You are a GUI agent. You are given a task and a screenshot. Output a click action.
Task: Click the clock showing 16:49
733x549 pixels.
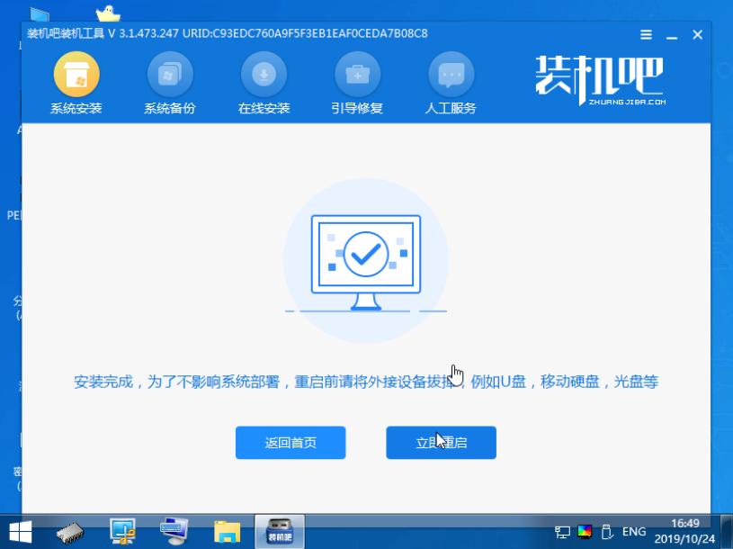(684, 524)
